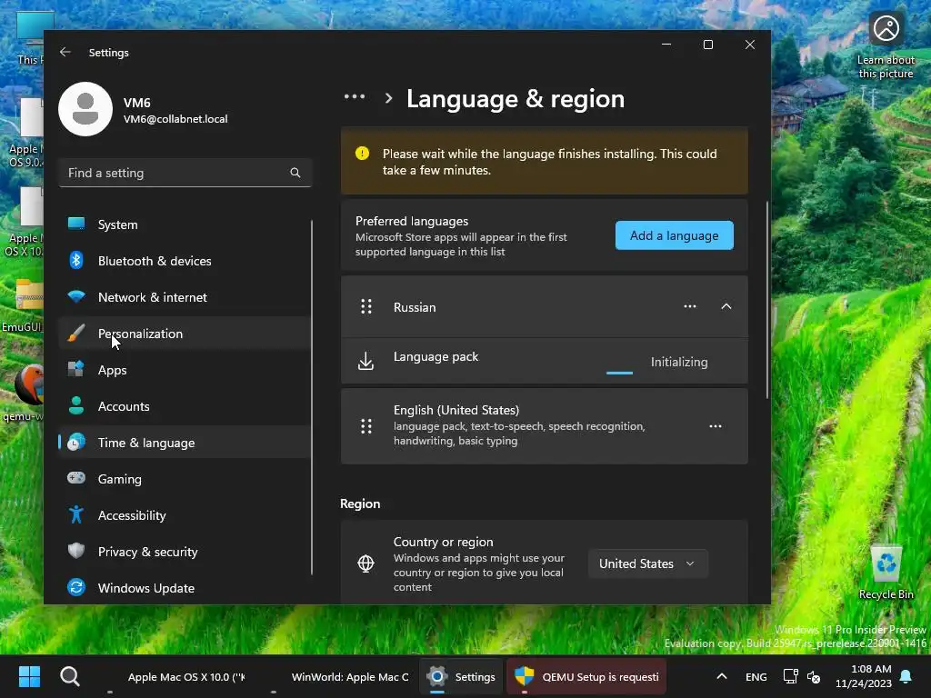Click the Region section heading
The height and width of the screenshot is (698, 931).
click(x=360, y=504)
